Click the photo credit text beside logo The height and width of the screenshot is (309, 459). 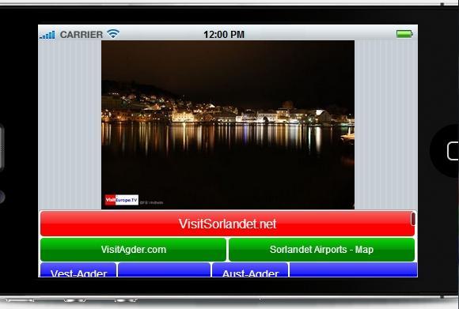(x=151, y=202)
